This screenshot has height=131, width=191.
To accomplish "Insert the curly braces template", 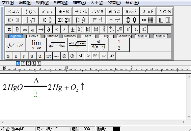I will [96, 29].
